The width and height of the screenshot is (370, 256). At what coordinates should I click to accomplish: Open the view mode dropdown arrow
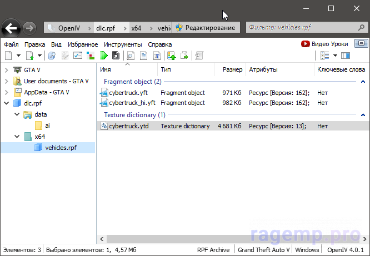pyautogui.click(x=335, y=56)
